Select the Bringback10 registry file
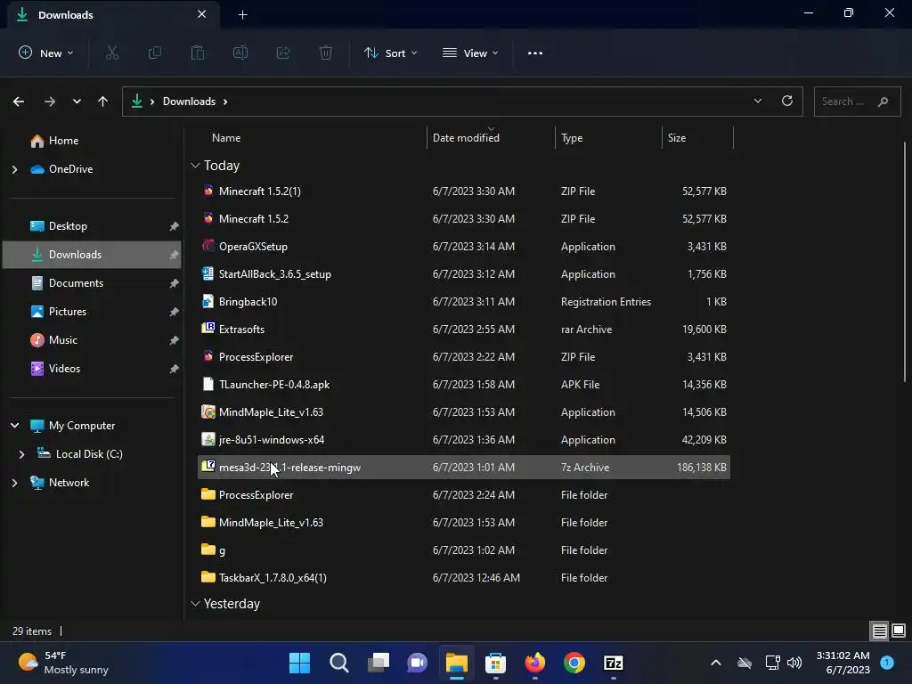912x684 pixels. click(x=464, y=302)
